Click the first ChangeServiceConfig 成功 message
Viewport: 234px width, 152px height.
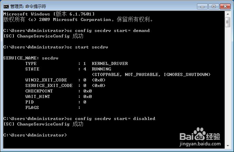[x=43, y=36]
